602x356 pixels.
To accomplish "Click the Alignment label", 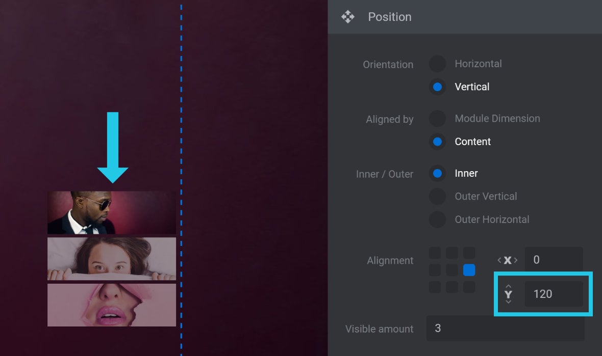I will [390, 261].
